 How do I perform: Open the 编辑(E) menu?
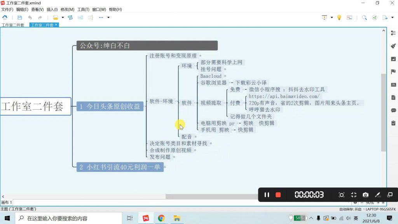pyautogui.click(x=22, y=9)
